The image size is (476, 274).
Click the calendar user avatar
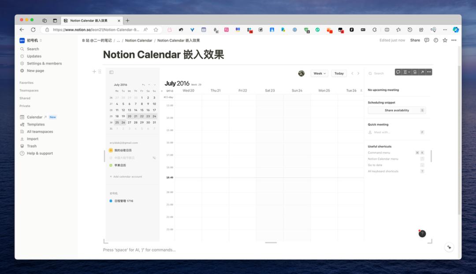pos(301,73)
